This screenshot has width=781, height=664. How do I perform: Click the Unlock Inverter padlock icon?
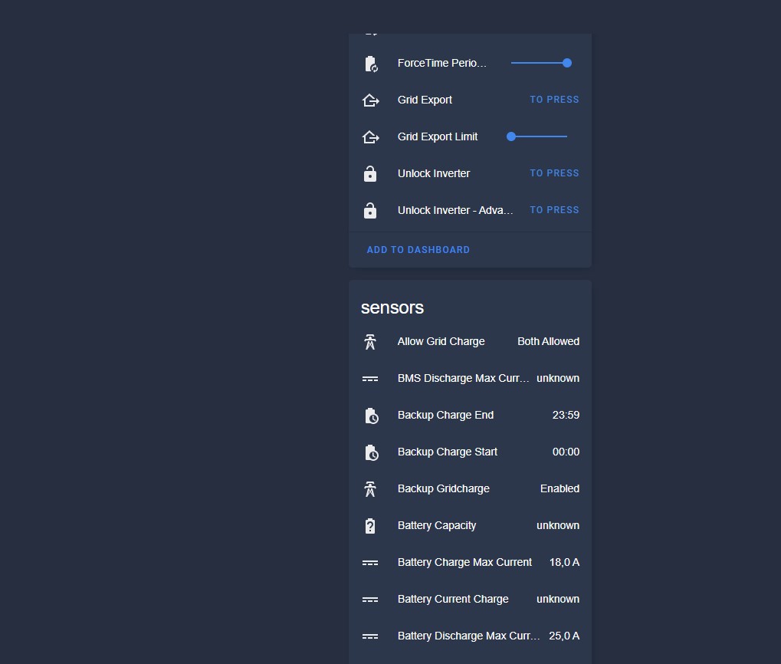(x=370, y=174)
